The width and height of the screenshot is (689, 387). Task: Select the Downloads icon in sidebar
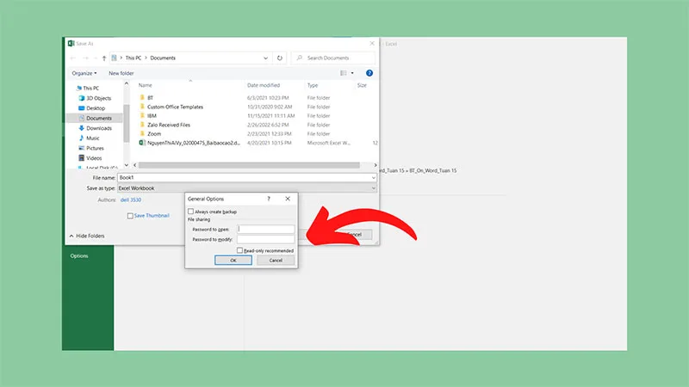(x=81, y=128)
